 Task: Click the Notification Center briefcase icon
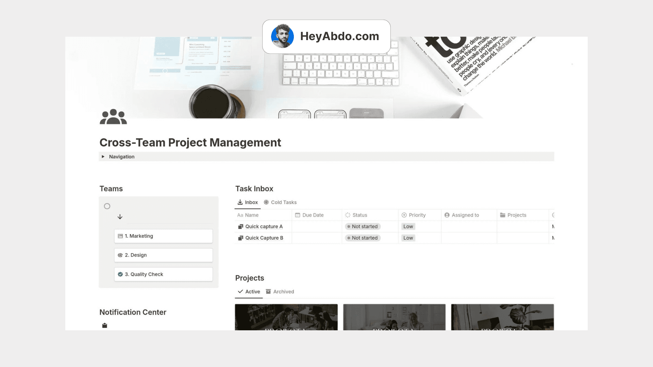coord(104,325)
